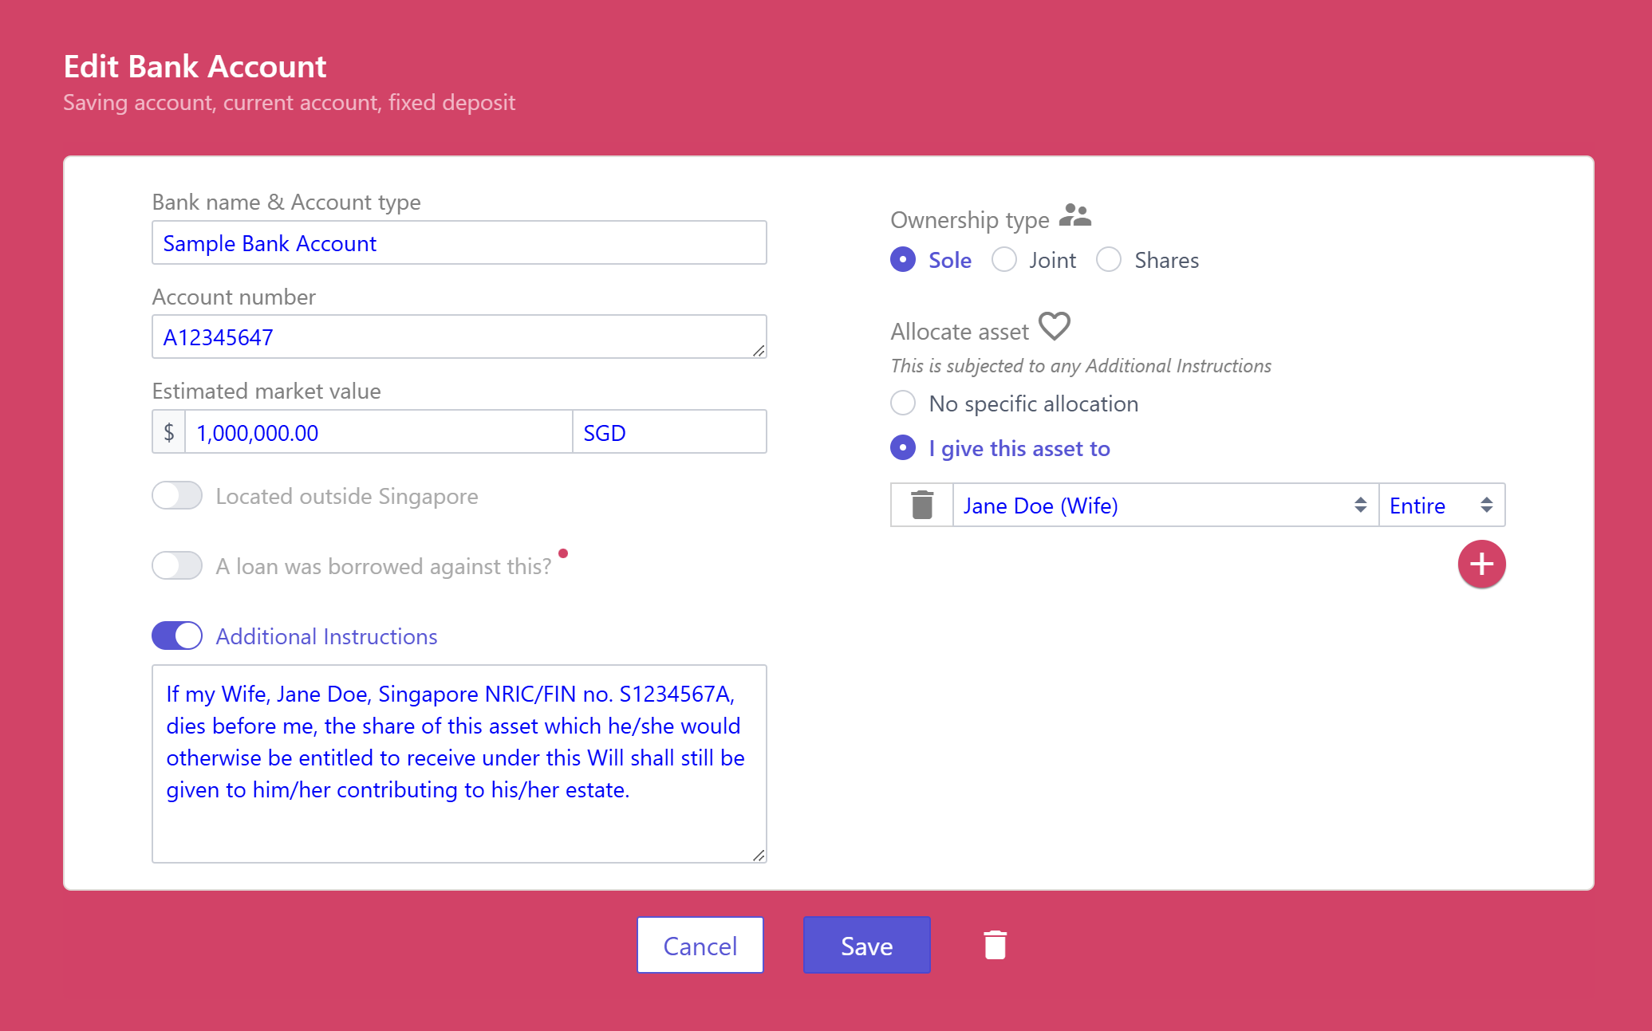Click the people icon next to Ownership type
This screenshot has height=1031, width=1652.
[x=1074, y=215]
